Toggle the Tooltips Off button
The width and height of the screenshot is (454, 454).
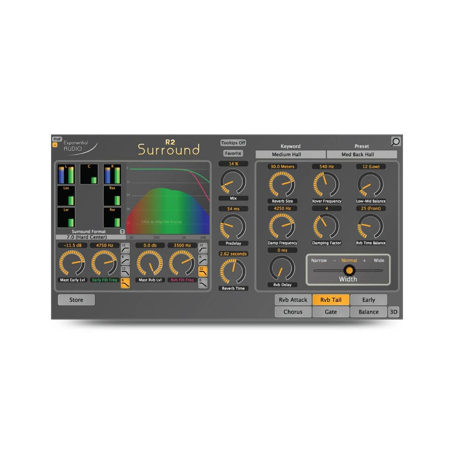[233, 143]
